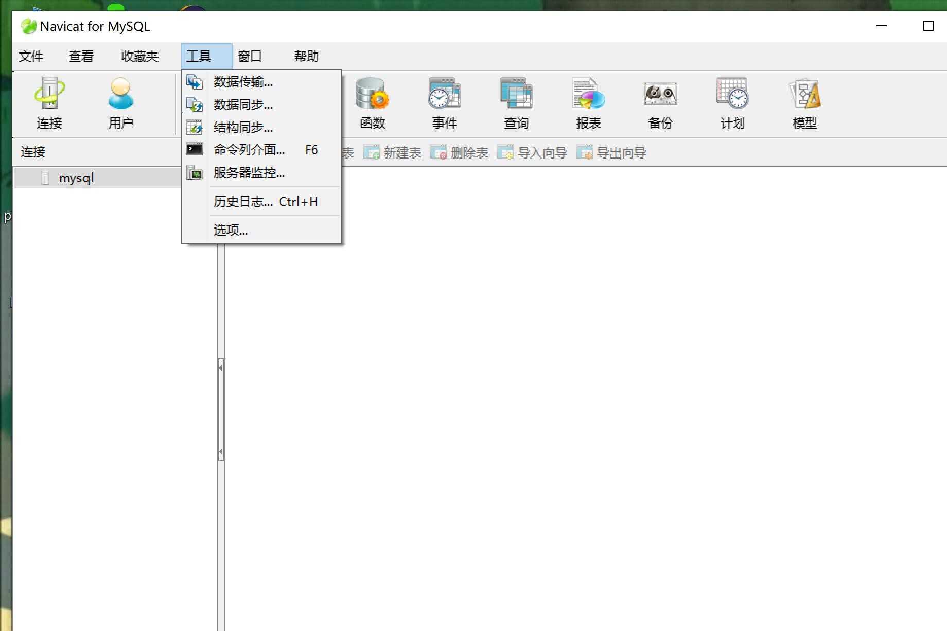Open the 窗口 menu

[x=250, y=56]
